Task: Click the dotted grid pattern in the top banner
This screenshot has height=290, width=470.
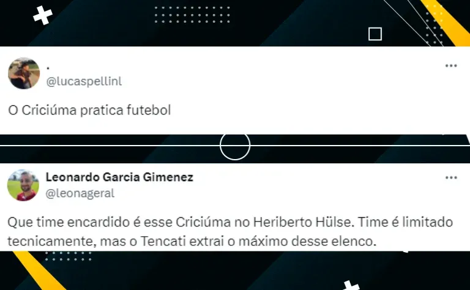Action: pos(192,15)
